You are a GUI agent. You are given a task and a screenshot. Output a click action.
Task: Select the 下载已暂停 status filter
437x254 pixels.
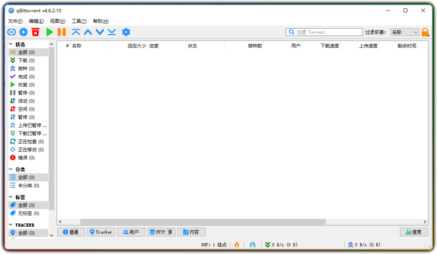point(28,133)
